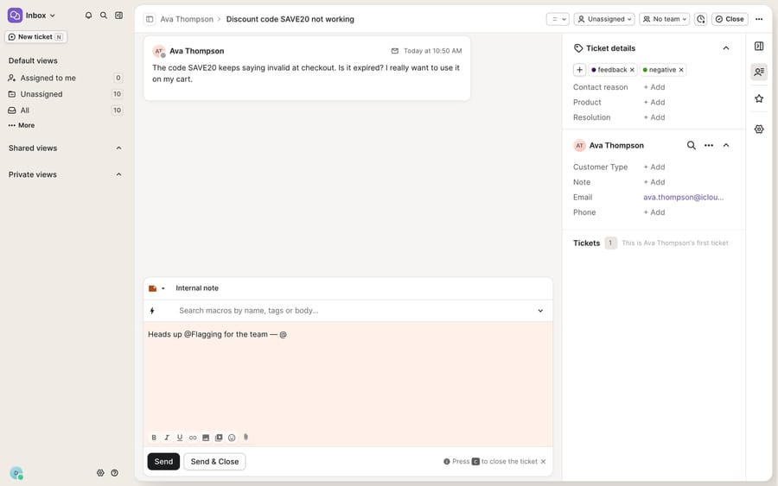Click the snooze clock icon

700,19
